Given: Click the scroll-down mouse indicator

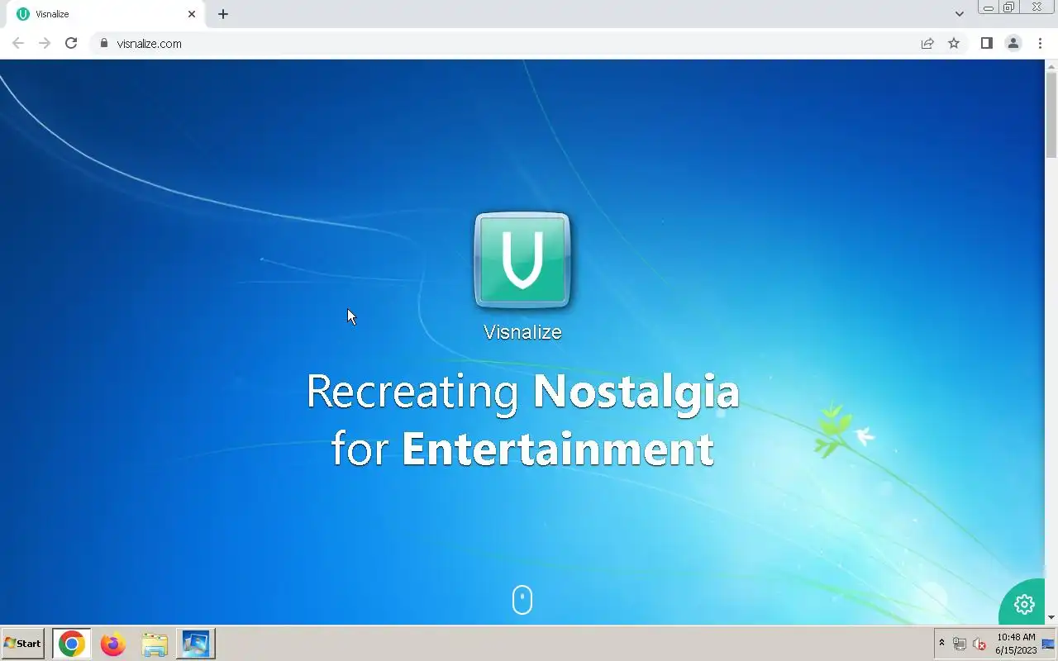Looking at the screenshot, I should [522, 600].
